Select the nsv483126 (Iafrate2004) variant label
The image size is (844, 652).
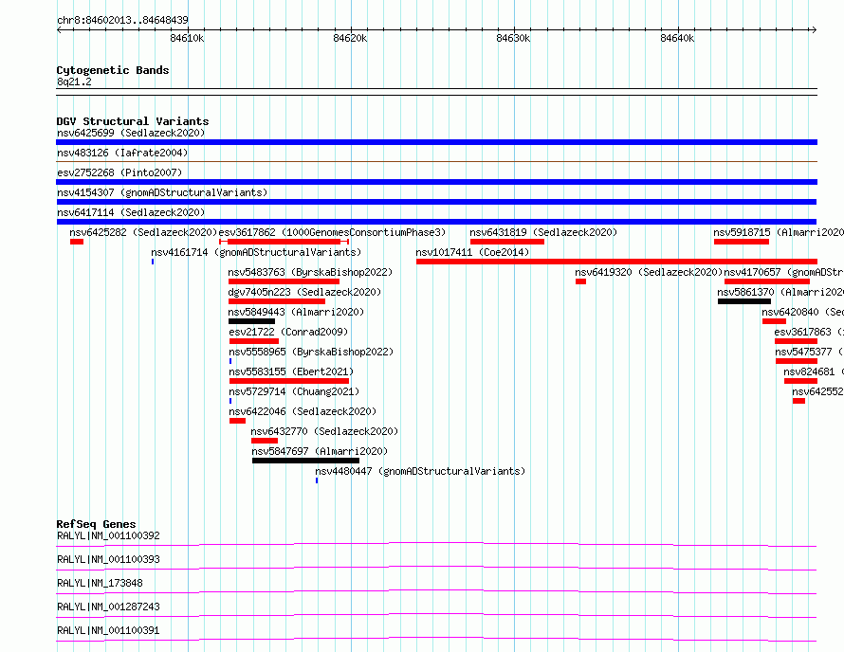click(x=122, y=153)
